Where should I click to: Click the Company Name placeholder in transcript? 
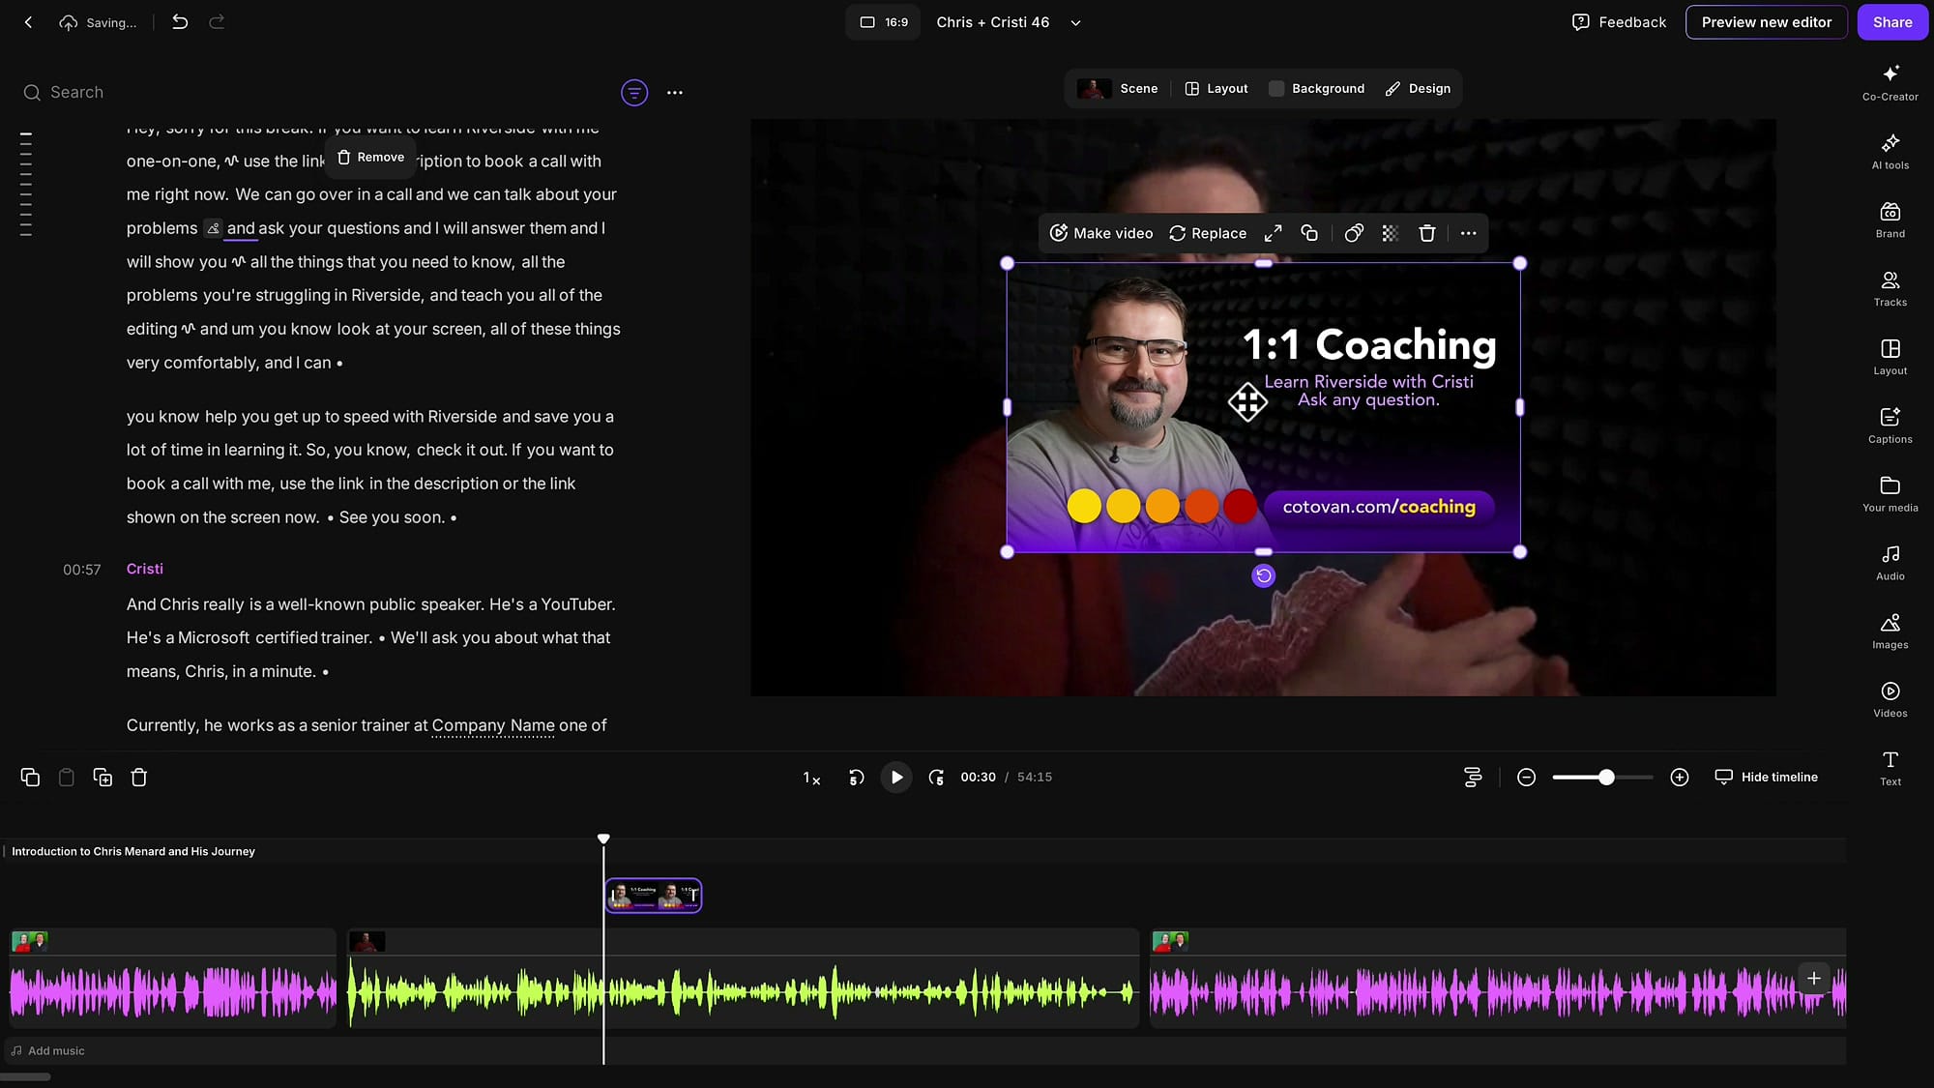point(493,725)
